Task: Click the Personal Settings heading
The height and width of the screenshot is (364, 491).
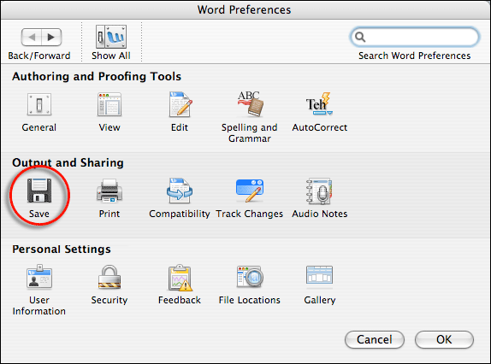Action: 62,250
